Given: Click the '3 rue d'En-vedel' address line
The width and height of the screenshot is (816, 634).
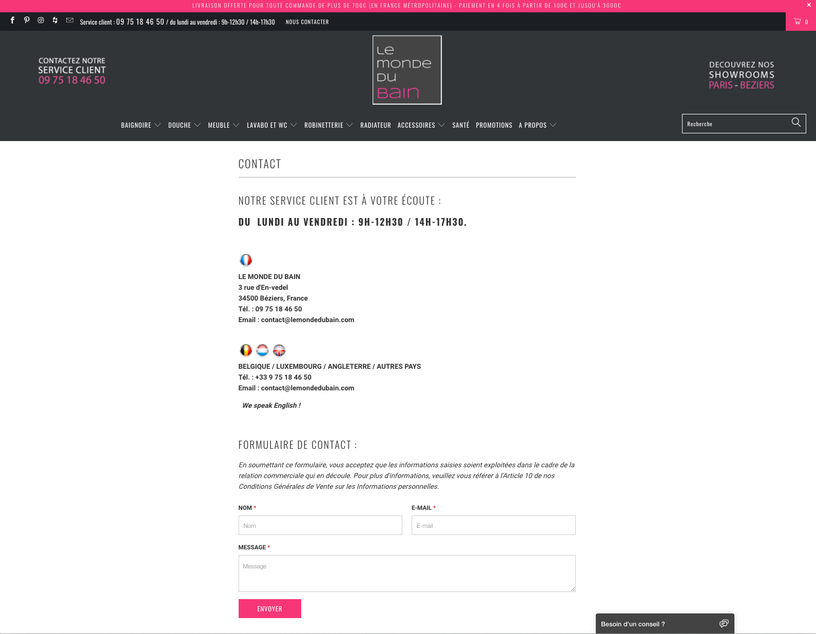Looking at the screenshot, I should tap(263, 287).
